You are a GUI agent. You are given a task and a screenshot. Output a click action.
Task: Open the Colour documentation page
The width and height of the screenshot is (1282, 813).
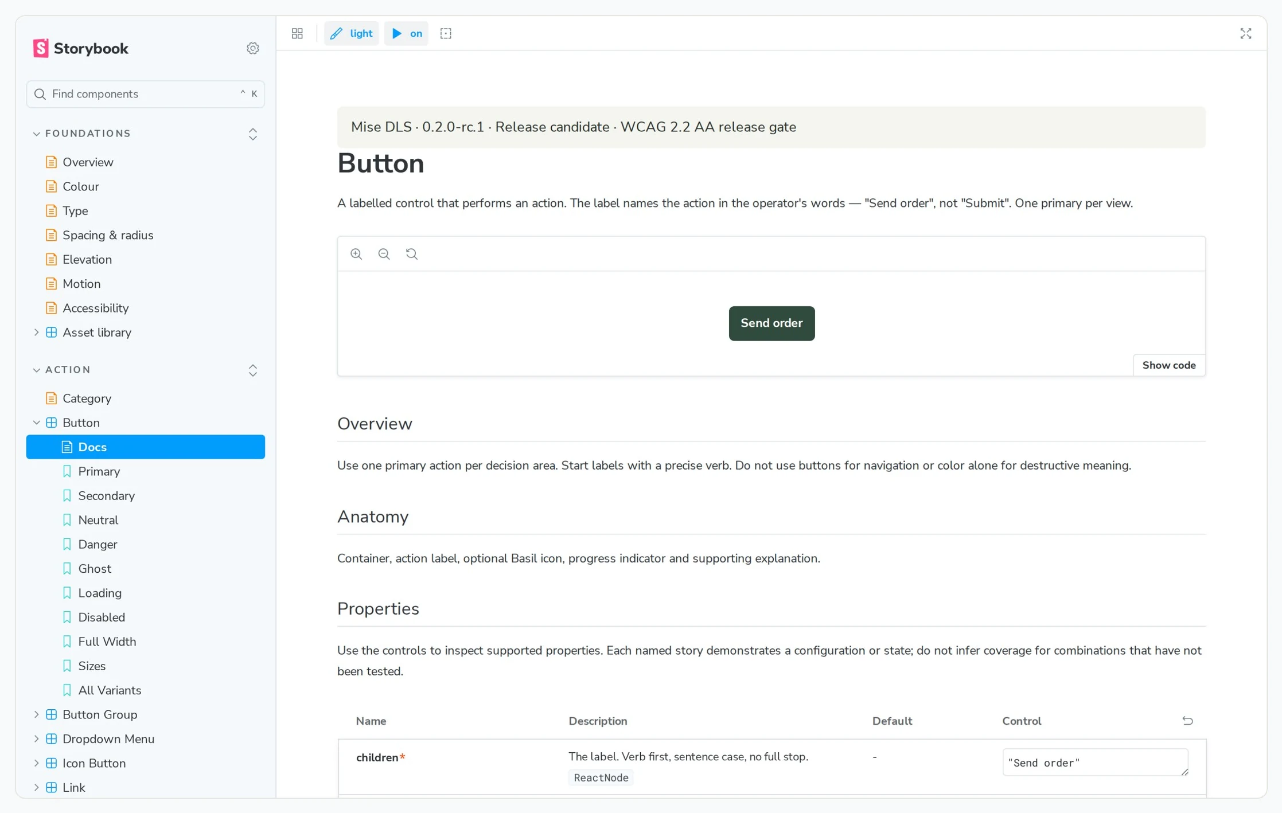pyautogui.click(x=146, y=186)
